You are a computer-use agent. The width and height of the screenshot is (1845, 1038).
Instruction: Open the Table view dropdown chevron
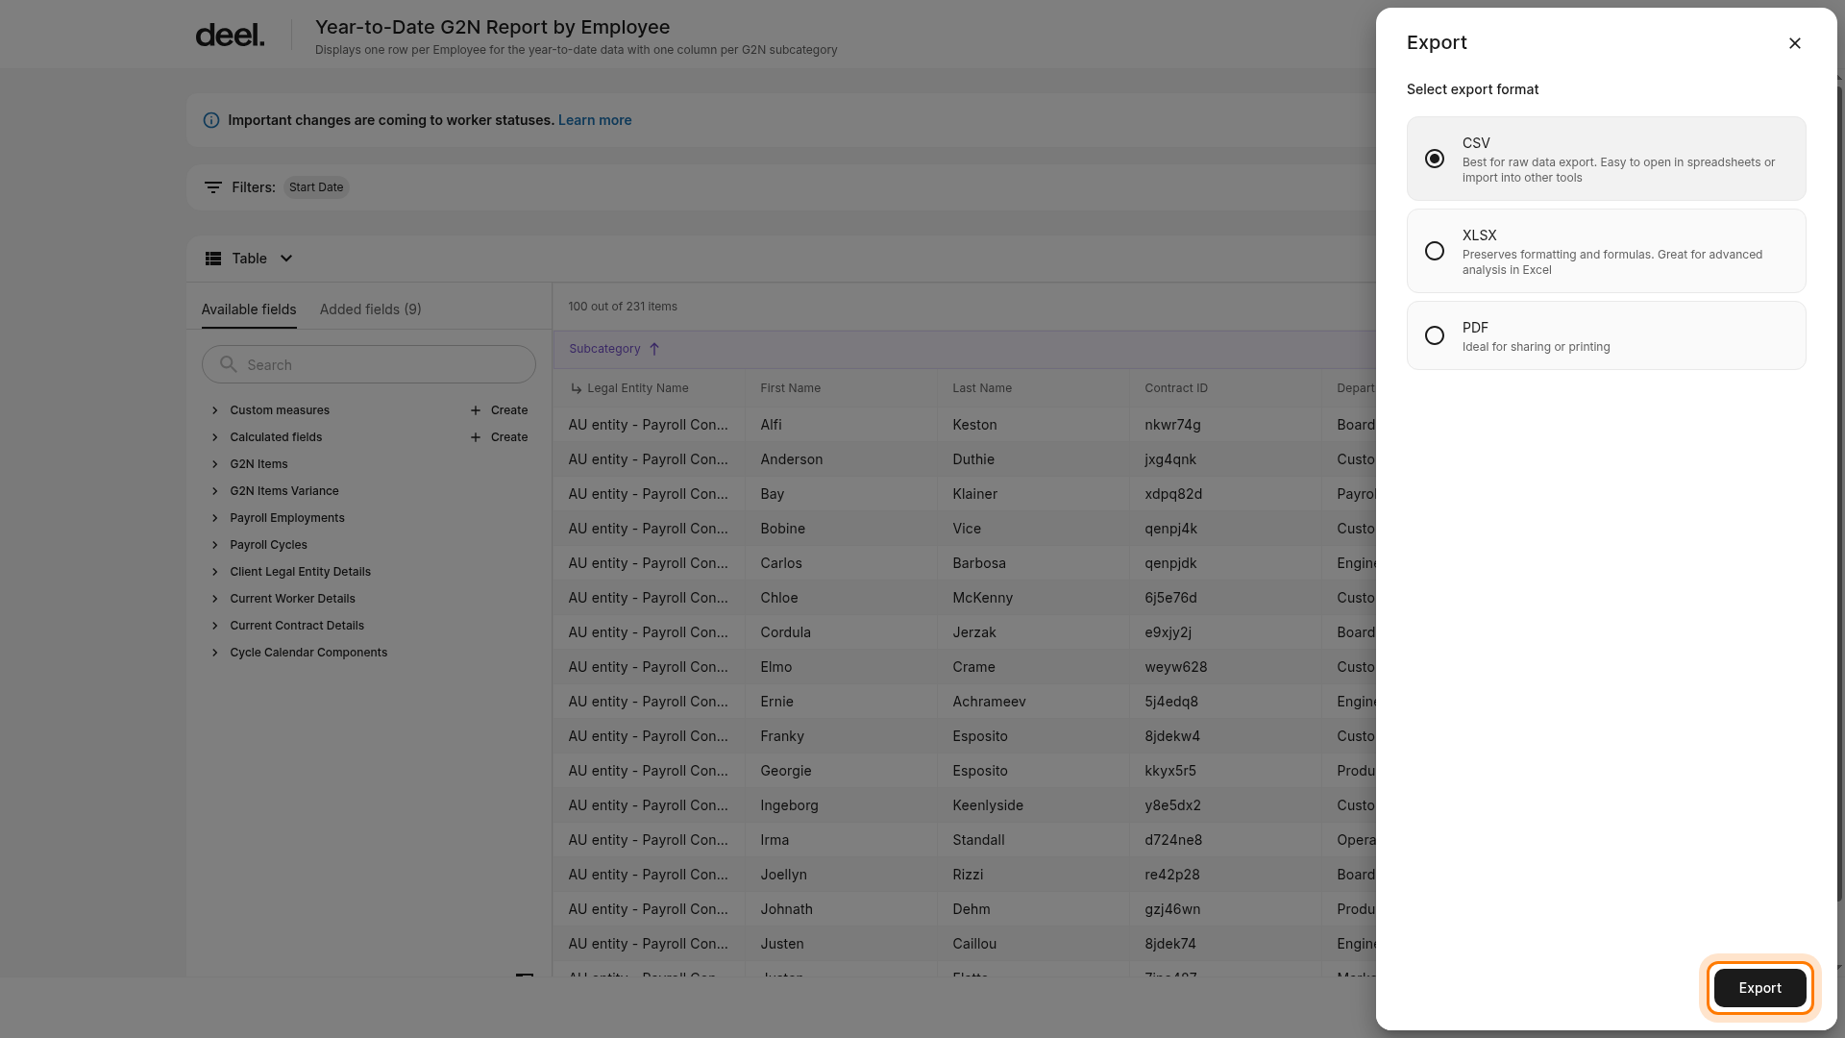tap(286, 259)
